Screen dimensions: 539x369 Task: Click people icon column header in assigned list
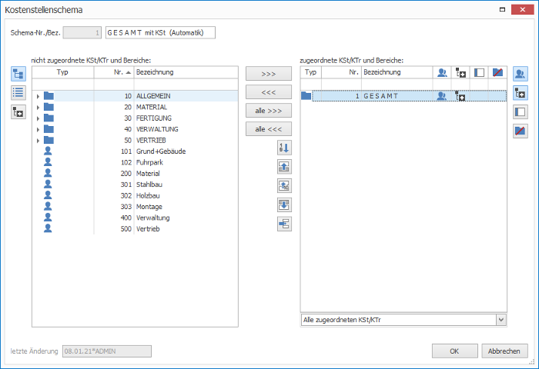coord(442,72)
